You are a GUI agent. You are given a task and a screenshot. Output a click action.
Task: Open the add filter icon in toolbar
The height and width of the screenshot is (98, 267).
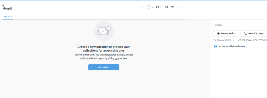click(173, 7)
